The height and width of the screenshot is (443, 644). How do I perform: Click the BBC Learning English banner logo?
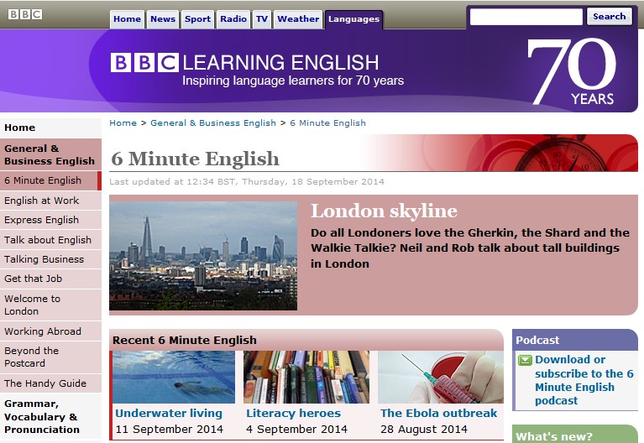point(245,63)
